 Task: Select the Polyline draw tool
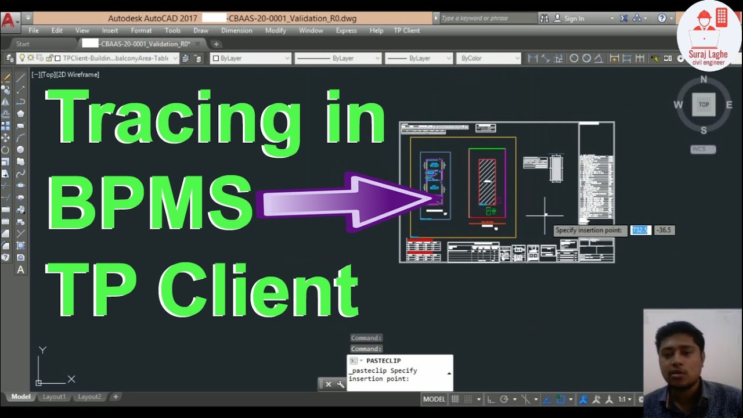(x=20, y=102)
